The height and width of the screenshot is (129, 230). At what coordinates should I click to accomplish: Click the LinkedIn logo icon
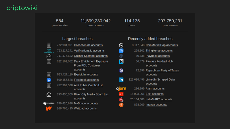[121, 80]
